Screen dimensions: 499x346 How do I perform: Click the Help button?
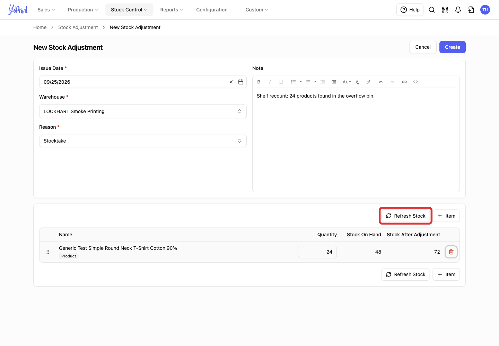tap(410, 10)
